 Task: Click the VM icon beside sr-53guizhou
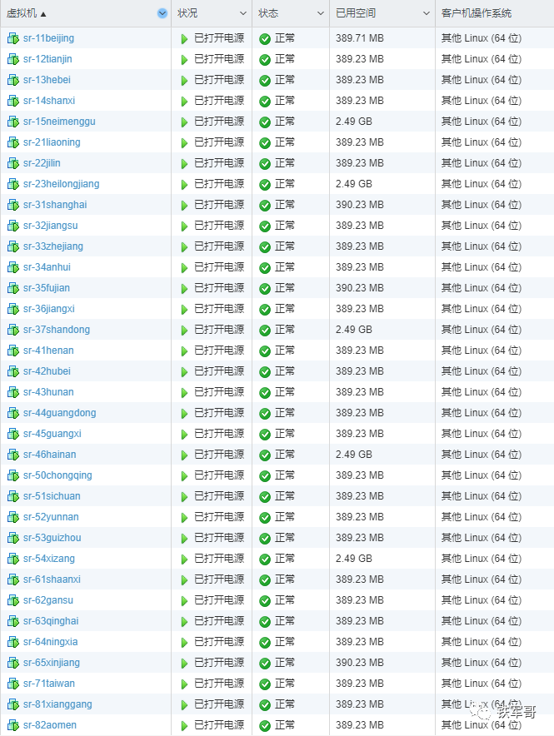pyautogui.click(x=13, y=538)
